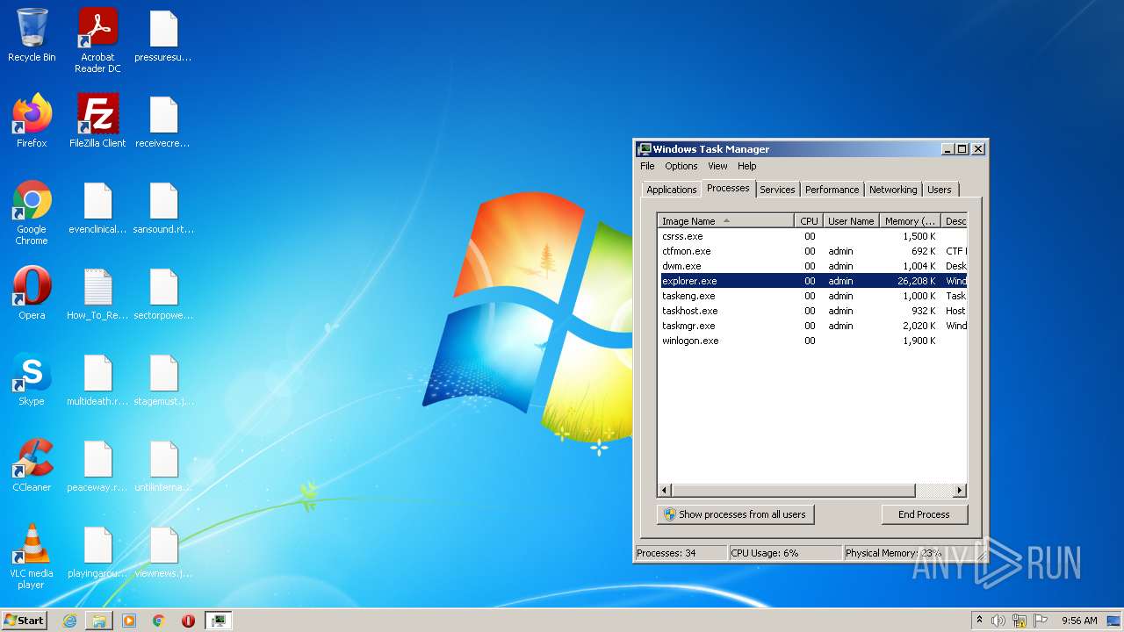Viewport: 1124px width, 632px height.
Task: Sort processes by User Name column
Action: [850, 221]
